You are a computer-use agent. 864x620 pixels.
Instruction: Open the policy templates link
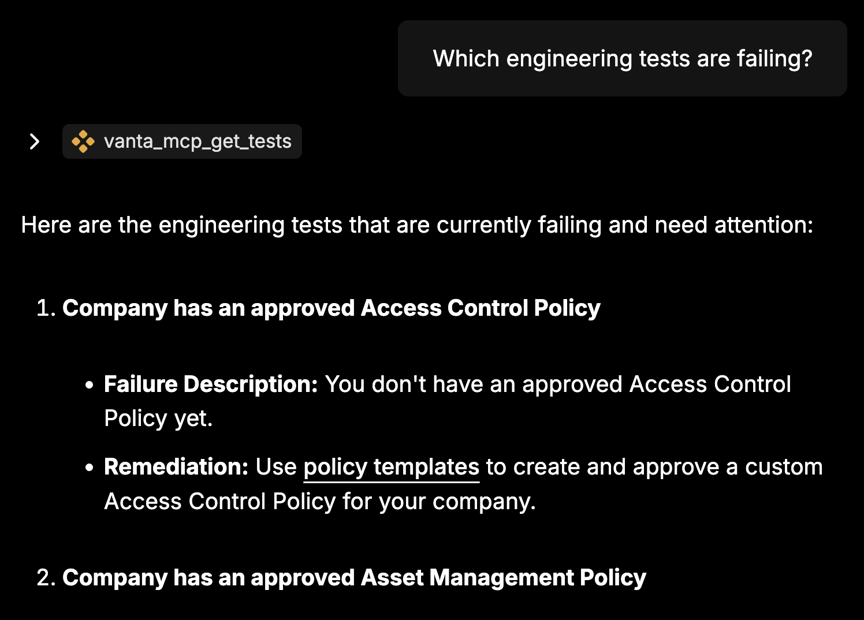tap(392, 467)
